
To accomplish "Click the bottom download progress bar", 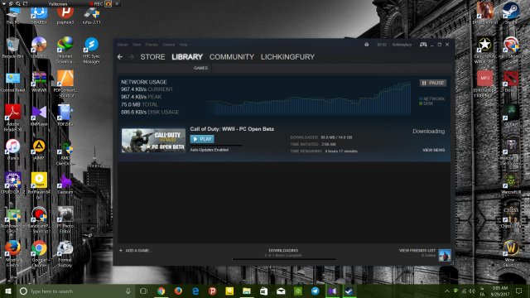I will coord(284,259).
